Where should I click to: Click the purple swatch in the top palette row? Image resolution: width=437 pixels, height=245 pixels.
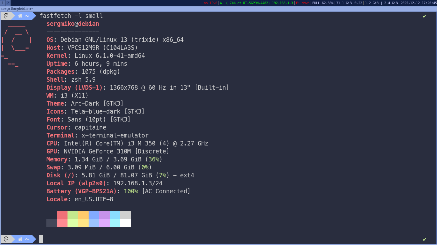[x=104, y=215]
